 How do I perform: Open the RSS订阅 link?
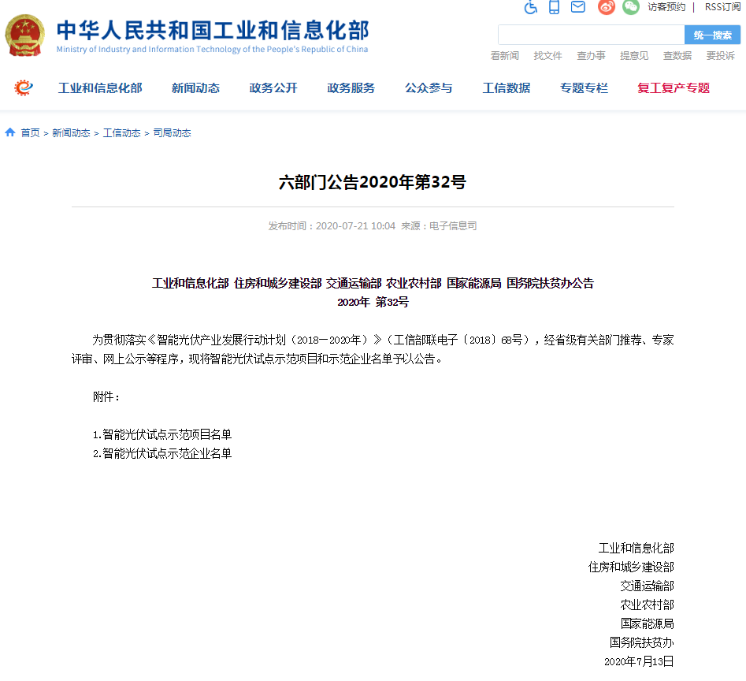[x=722, y=7]
